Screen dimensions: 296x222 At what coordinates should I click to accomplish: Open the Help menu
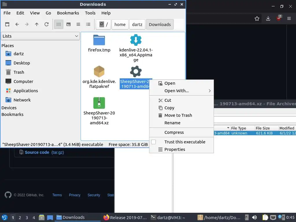pos(106,13)
